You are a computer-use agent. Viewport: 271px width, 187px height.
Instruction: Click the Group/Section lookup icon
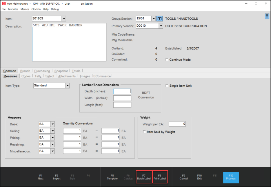click(160, 19)
